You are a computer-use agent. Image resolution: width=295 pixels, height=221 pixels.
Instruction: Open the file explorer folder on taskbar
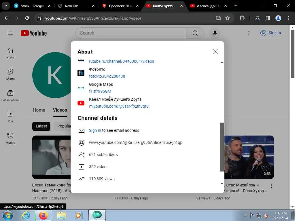pyautogui.click(x=62, y=216)
